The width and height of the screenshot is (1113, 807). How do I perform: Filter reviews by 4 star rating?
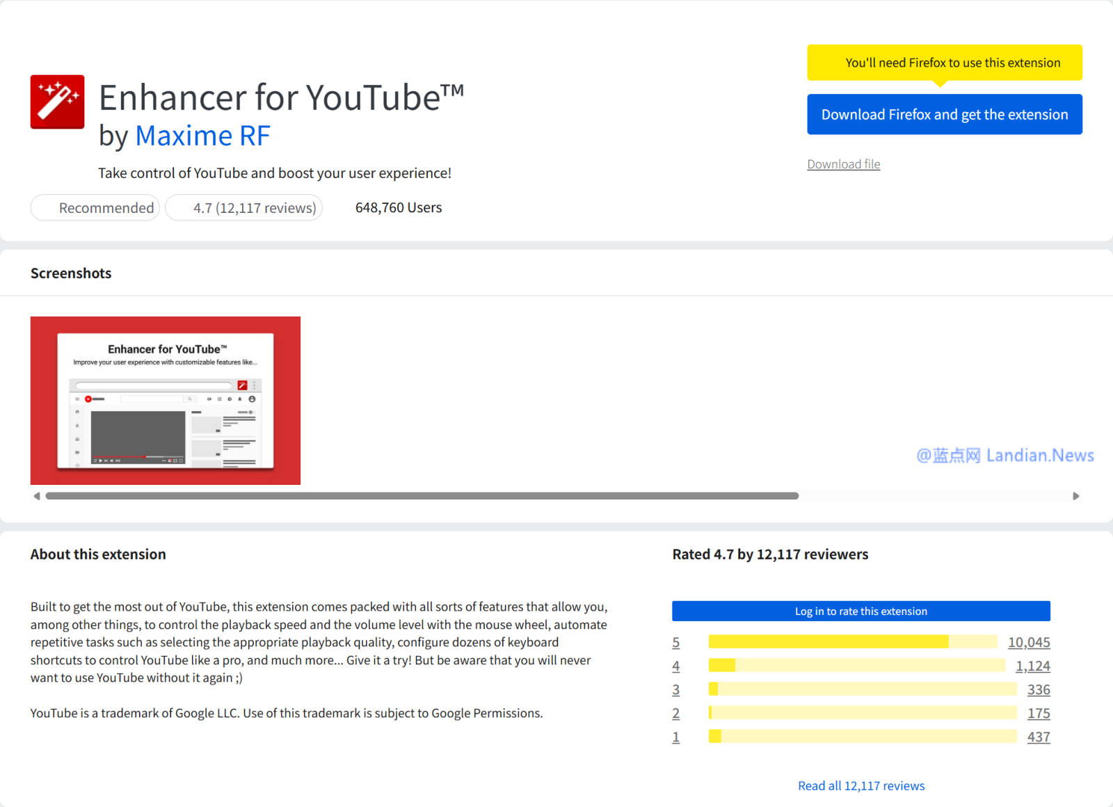[x=675, y=666]
